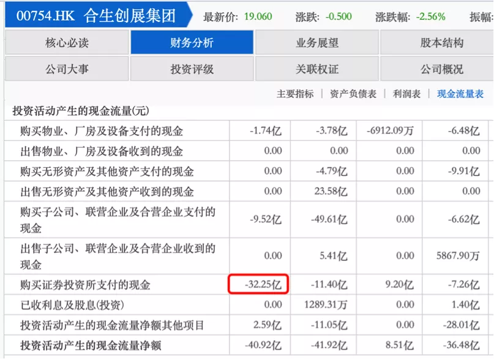Image resolution: width=494 pixels, height=359 pixels.
Task: Select the 财务分析 tab
Action: pos(192,42)
